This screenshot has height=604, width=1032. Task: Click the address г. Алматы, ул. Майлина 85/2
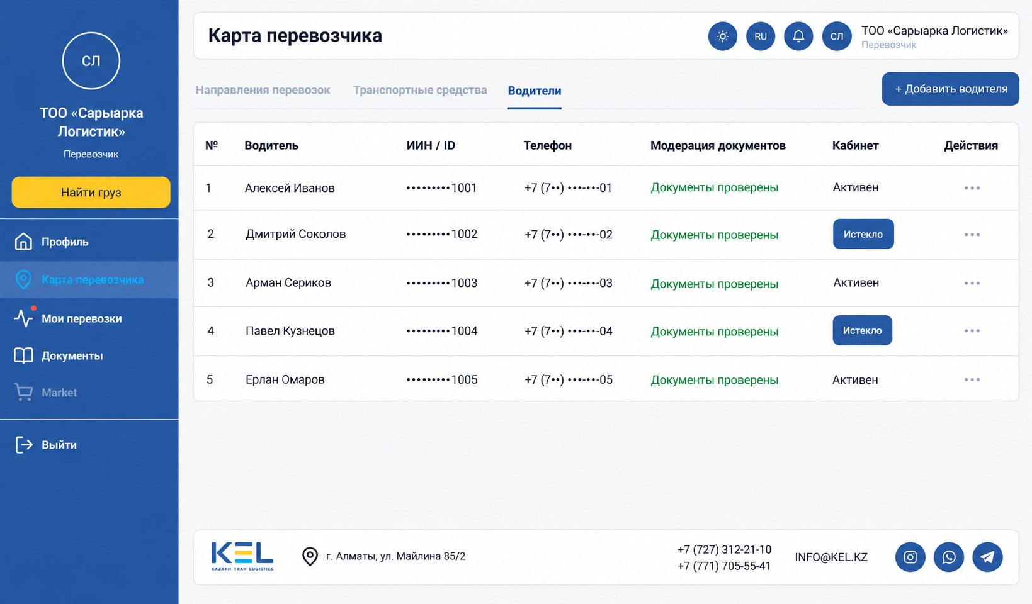tap(395, 556)
